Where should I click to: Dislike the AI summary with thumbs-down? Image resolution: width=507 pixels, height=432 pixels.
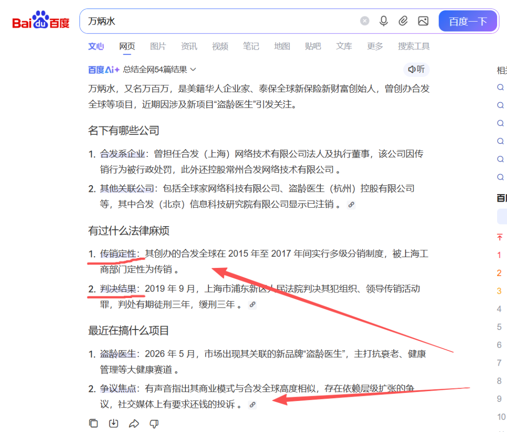154,424
